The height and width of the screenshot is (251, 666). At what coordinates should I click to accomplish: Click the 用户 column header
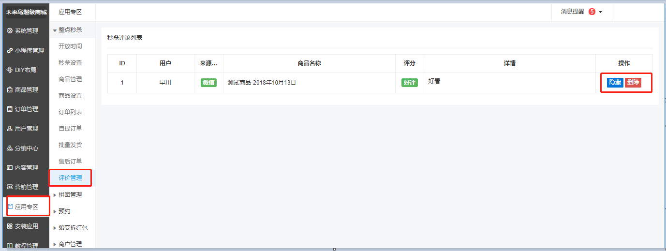(x=165, y=63)
